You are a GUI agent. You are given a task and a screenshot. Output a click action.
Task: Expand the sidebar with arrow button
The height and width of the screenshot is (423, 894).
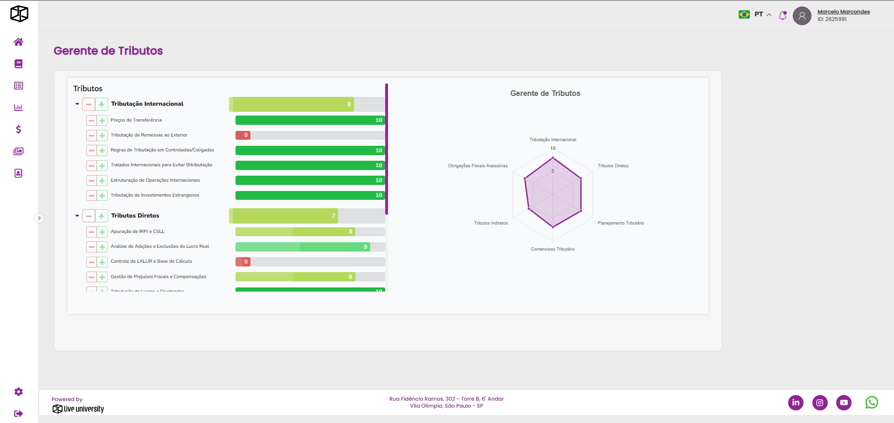(x=39, y=218)
